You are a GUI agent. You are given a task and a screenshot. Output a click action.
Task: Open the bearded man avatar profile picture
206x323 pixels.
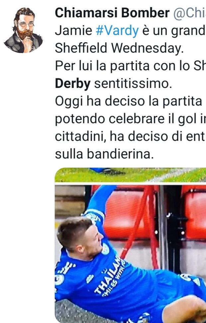[23, 30]
